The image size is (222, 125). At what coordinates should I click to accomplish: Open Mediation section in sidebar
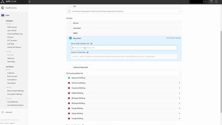pyautogui.click(x=9, y=21)
